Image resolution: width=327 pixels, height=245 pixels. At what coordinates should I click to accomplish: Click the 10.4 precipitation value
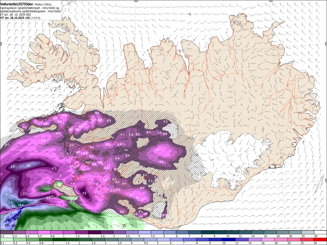click(x=21, y=205)
